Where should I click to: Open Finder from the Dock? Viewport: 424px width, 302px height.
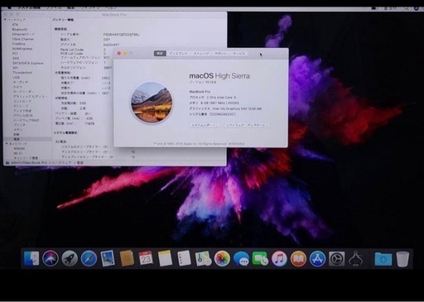(31, 258)
